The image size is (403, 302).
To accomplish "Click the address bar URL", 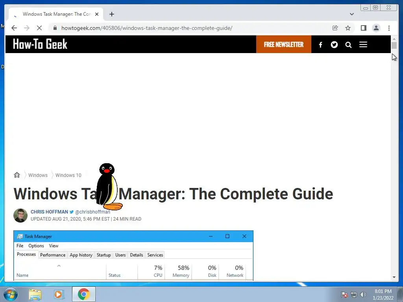I will [147, 28].
